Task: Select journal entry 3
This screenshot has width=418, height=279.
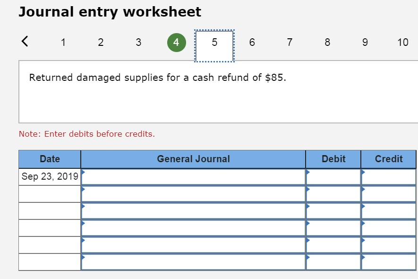Action: (x=138, y=42)
